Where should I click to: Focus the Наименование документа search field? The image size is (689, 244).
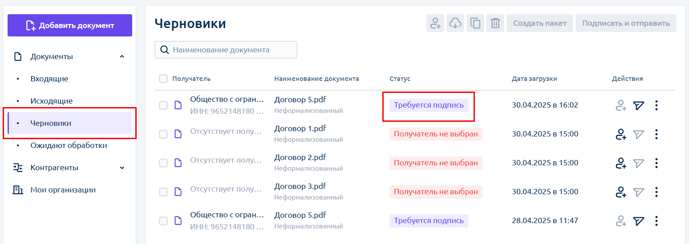[x=226, y=50]
